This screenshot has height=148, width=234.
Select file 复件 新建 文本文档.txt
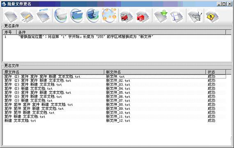pos(25,117)
